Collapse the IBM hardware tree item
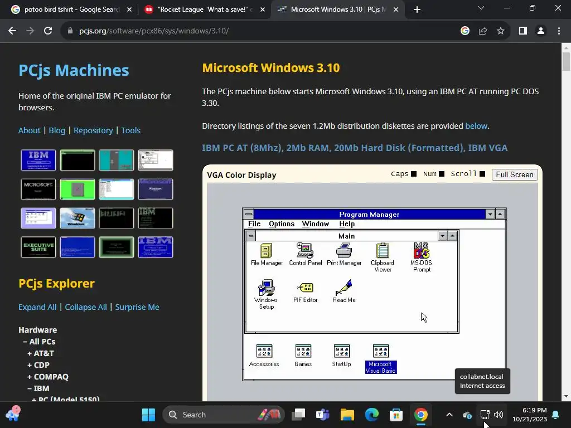The width and height of the screenshot is (571, 428). [38, 388]
